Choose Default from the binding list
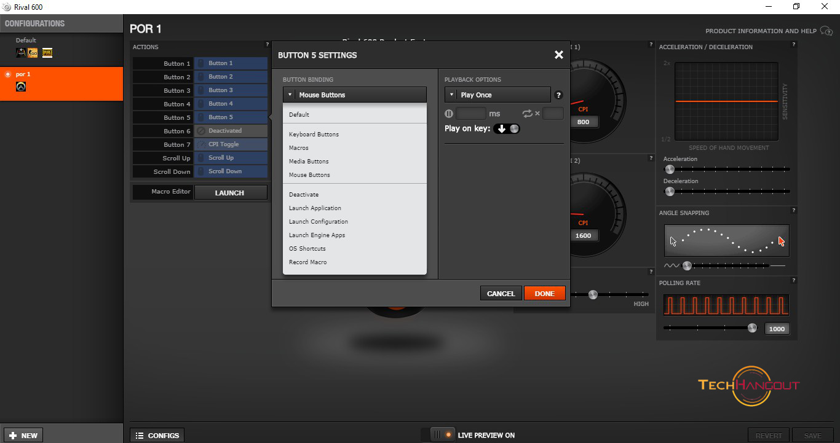 355,115
